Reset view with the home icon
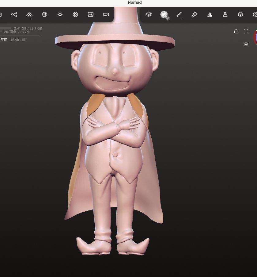 point(246,44)
